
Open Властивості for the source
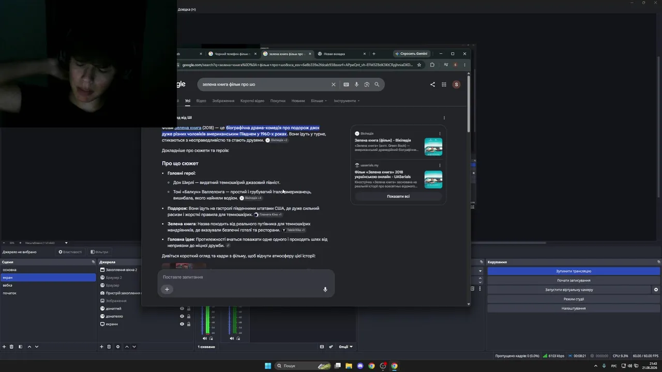tap(70, 252)
